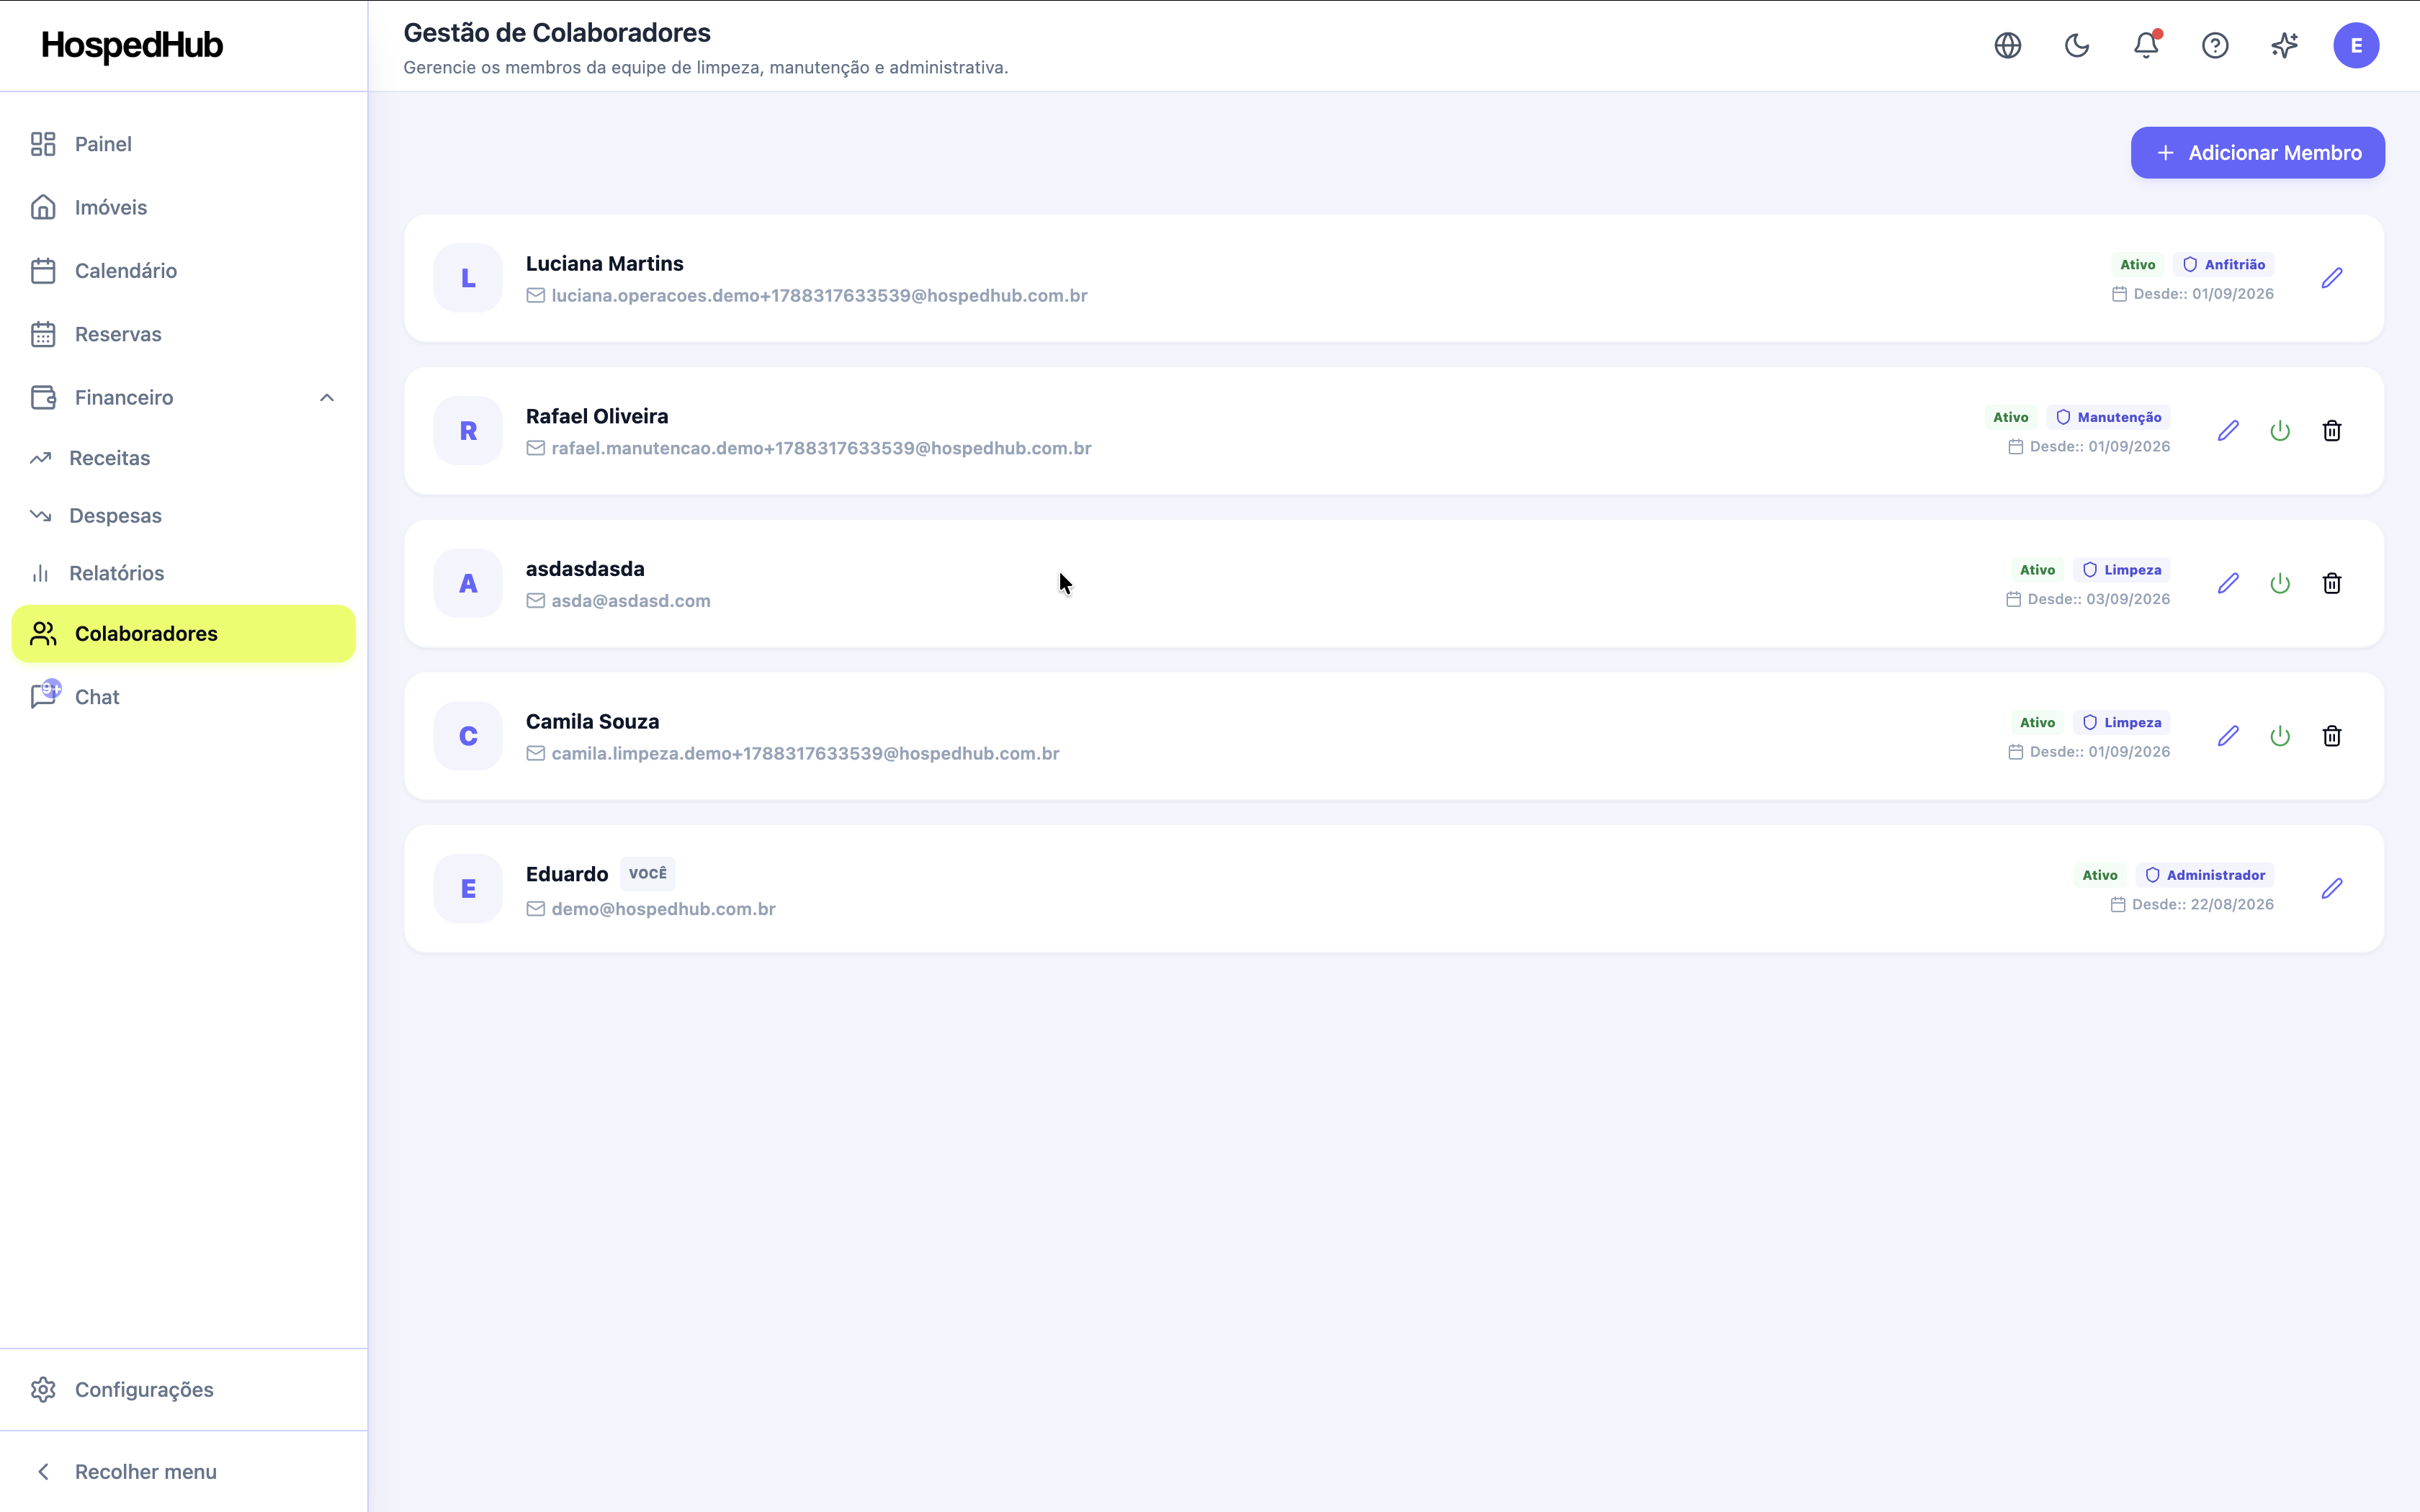2420x1512 pixels.
Task: Edit asdasdasda member pencil icon
Action: (x=2228, y=583)
